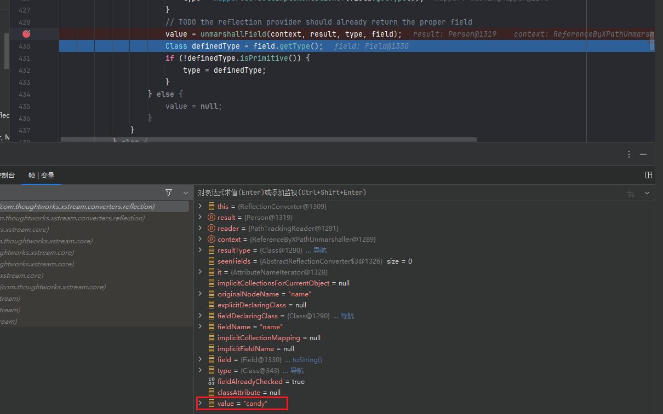This screenshot has height=414, width=663.
Task: Click the fieldDeclaringClass variable name
Action: click(248, 316)
